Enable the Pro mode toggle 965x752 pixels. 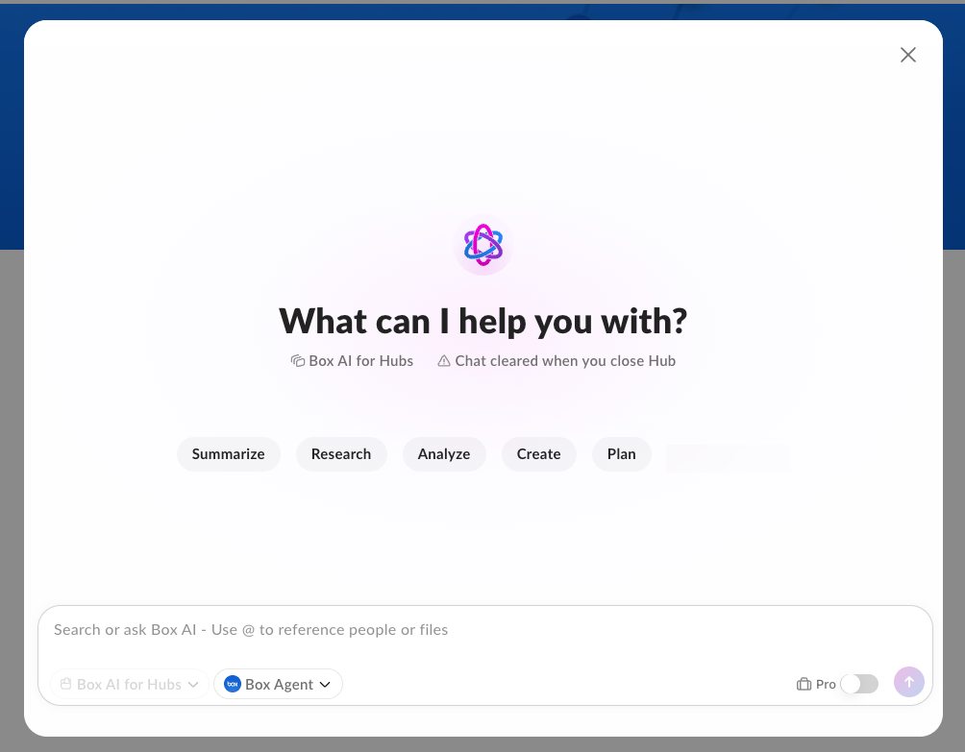858,684
